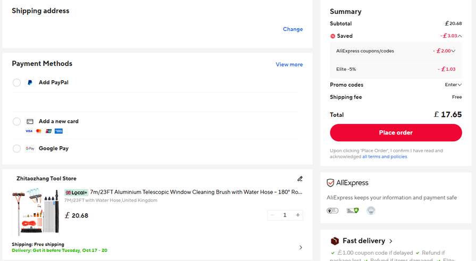Select the Add PayPal radio button

click(16, 82)
